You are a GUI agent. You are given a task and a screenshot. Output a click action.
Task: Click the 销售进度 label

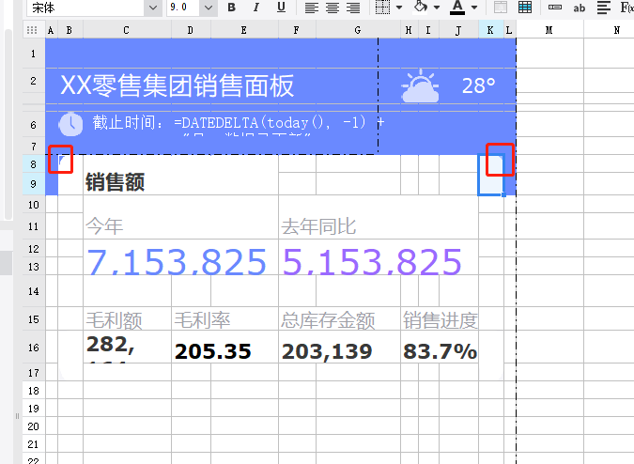(441, 320)
